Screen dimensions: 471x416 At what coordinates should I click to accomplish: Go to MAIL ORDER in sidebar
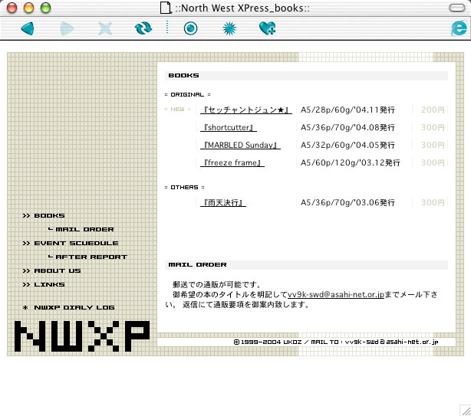point(84,230)
